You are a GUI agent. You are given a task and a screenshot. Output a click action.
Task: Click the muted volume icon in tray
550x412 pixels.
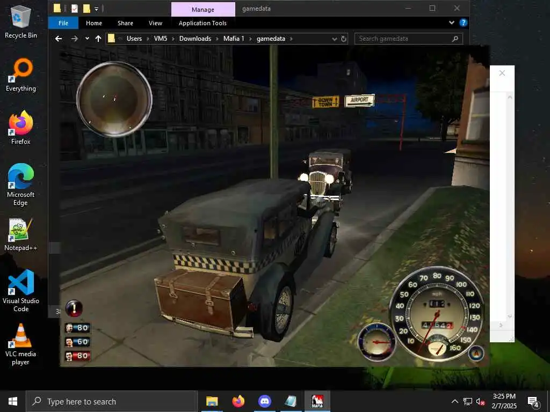[x=480, y=401]
